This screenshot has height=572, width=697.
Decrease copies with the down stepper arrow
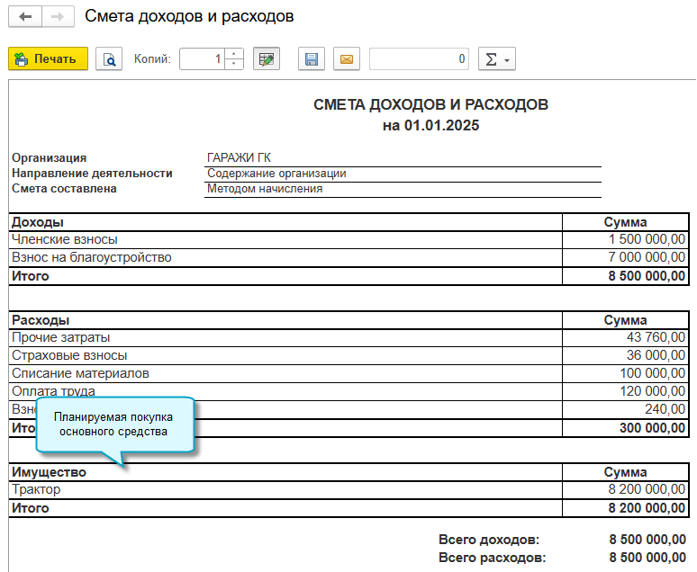(x=234, y=64)
